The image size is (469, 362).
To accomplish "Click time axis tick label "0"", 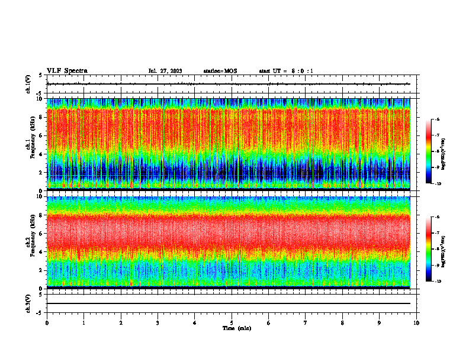I will 47,323.
